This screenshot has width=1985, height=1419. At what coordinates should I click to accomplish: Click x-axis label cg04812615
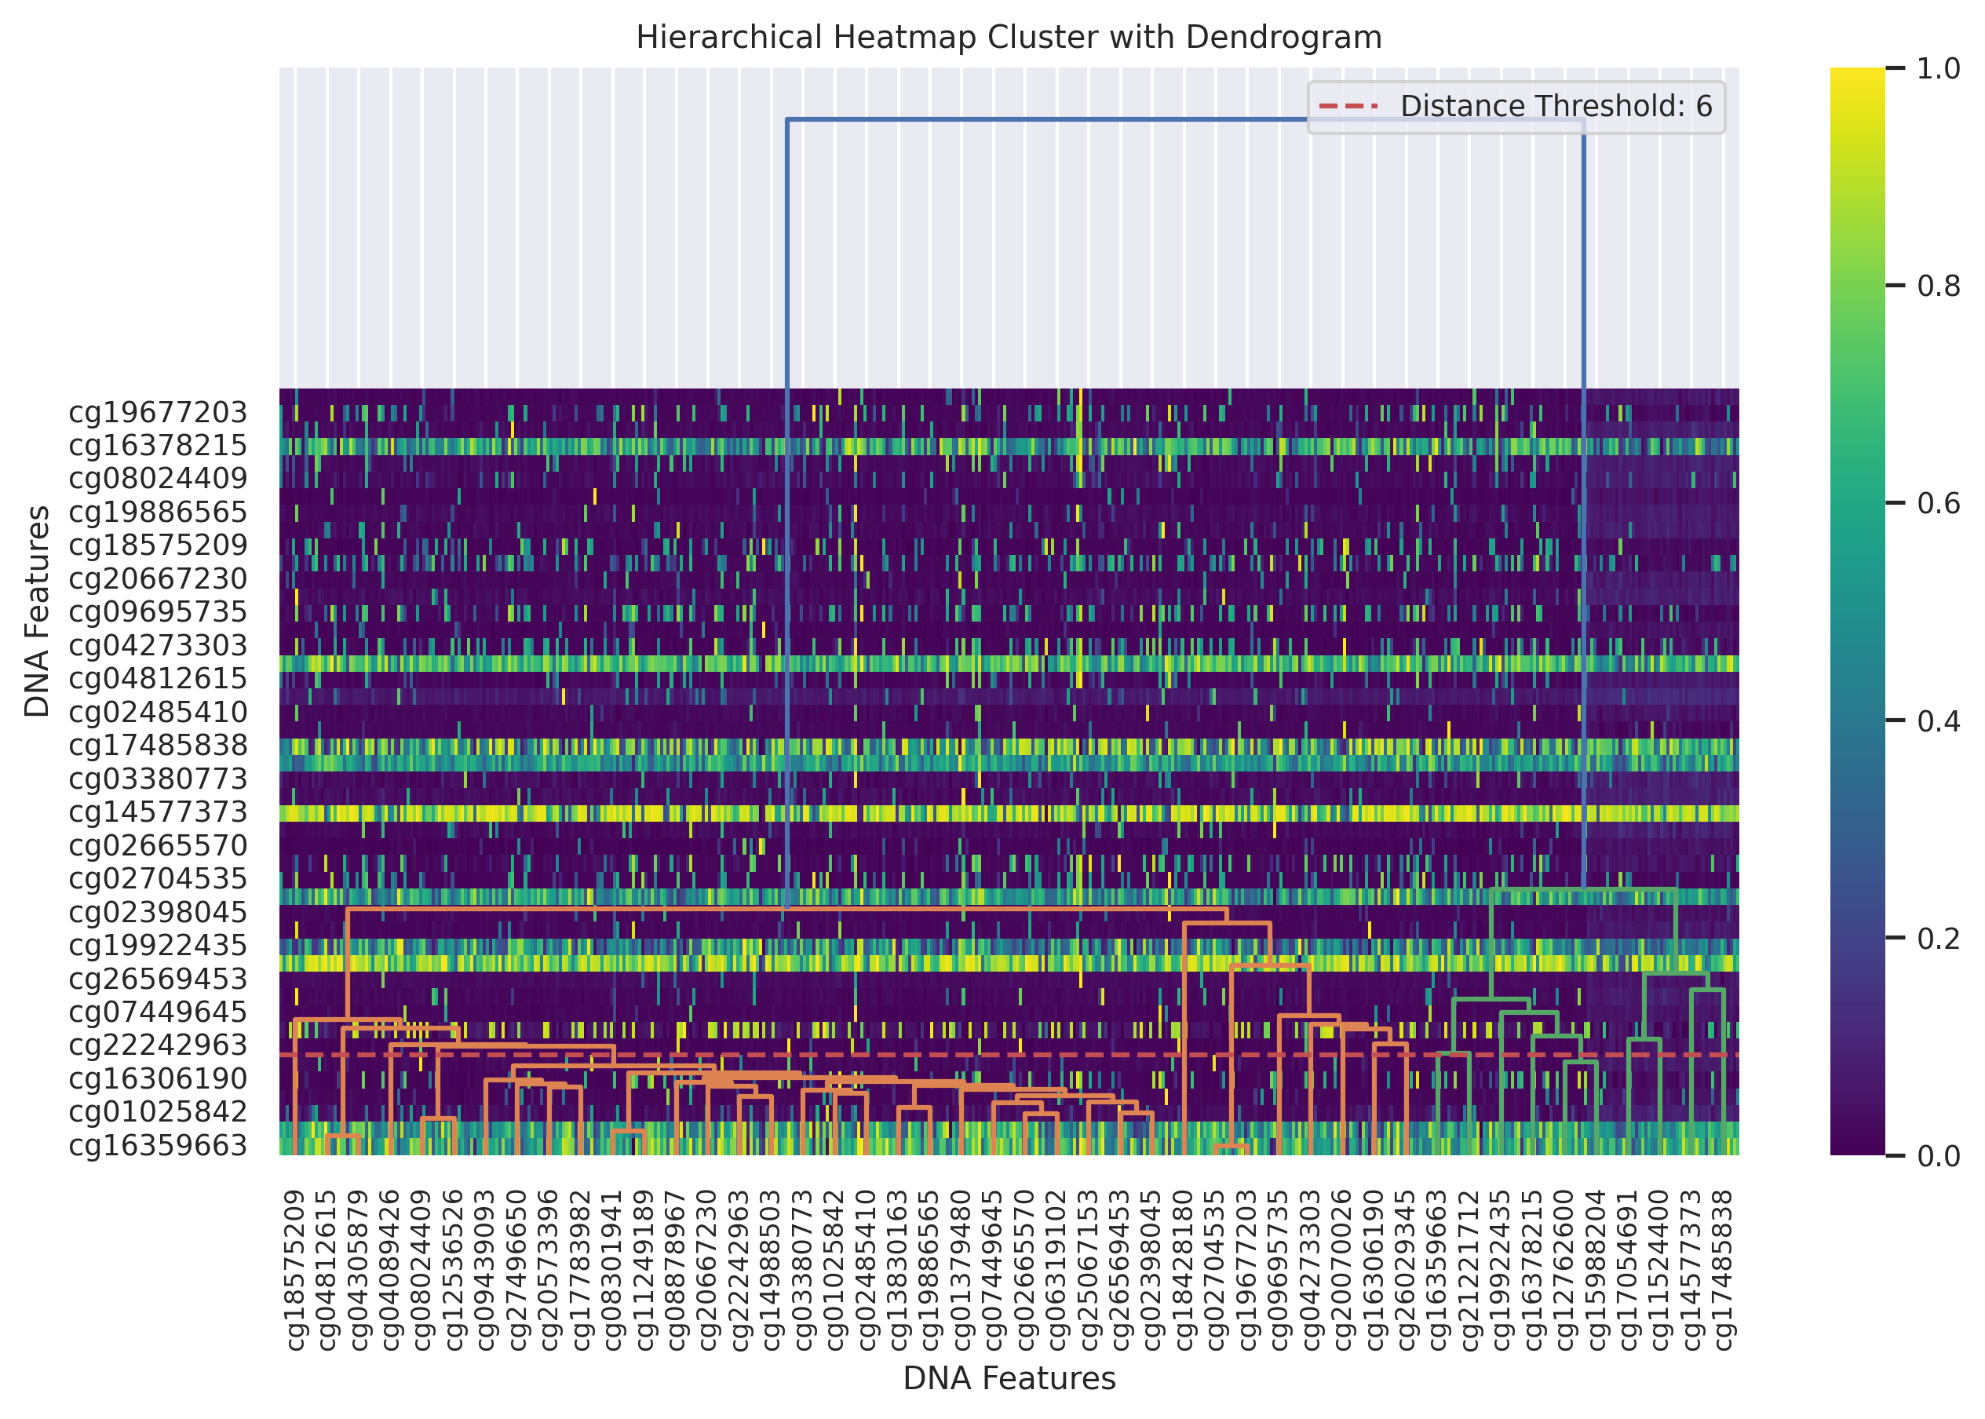click(326, 1270)
